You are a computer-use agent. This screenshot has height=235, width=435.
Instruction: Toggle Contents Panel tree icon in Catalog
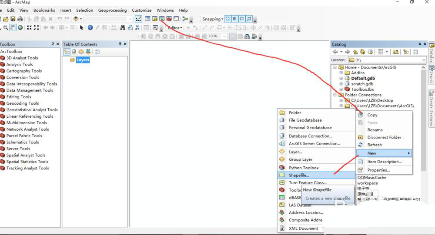pyautogui.click(x=406, y=52)
